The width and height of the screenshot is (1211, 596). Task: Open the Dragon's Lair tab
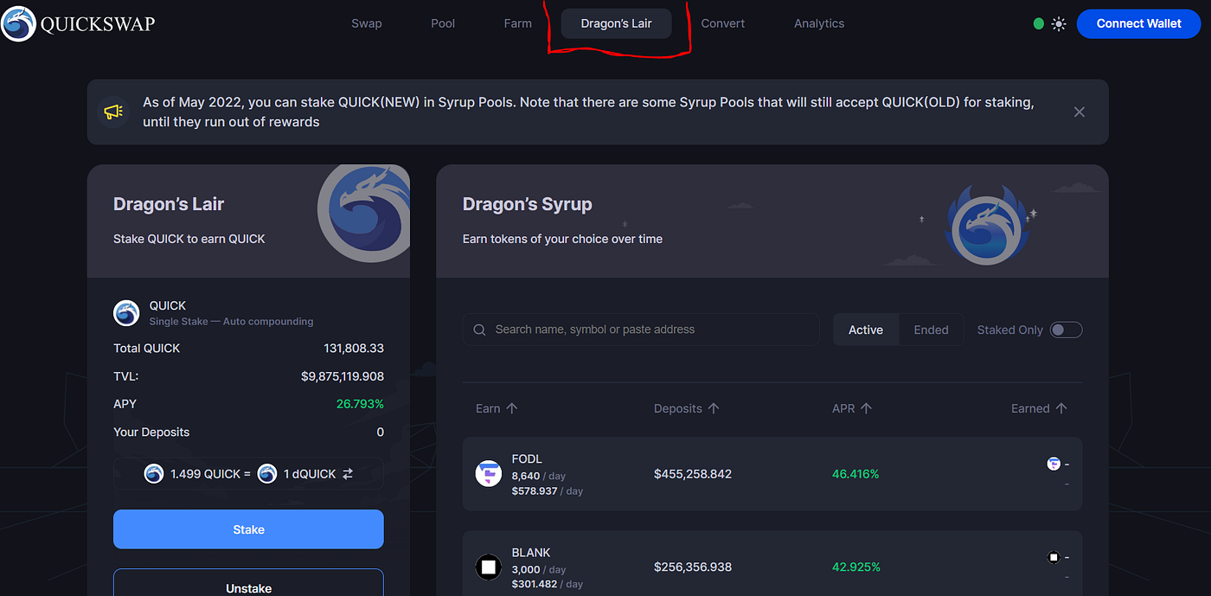pos(617,23)
